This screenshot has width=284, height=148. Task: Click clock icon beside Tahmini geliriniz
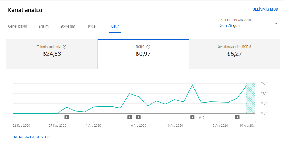65,47
